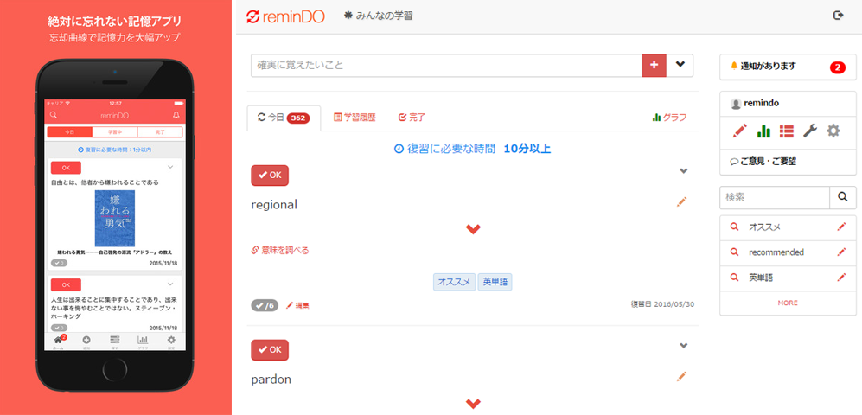Viewport: 862px width, 415px height.
Task: Expand the phone's second card chevron
Action: (170, 284)
